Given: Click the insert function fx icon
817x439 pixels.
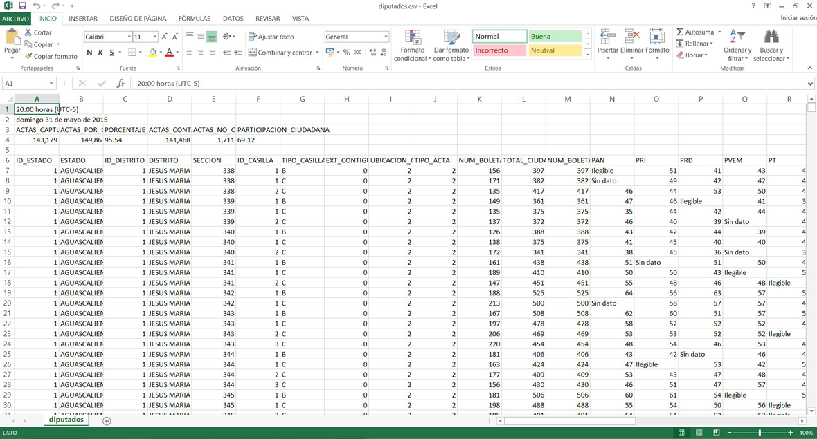Looking at the screenshot, I should point(120,84).
